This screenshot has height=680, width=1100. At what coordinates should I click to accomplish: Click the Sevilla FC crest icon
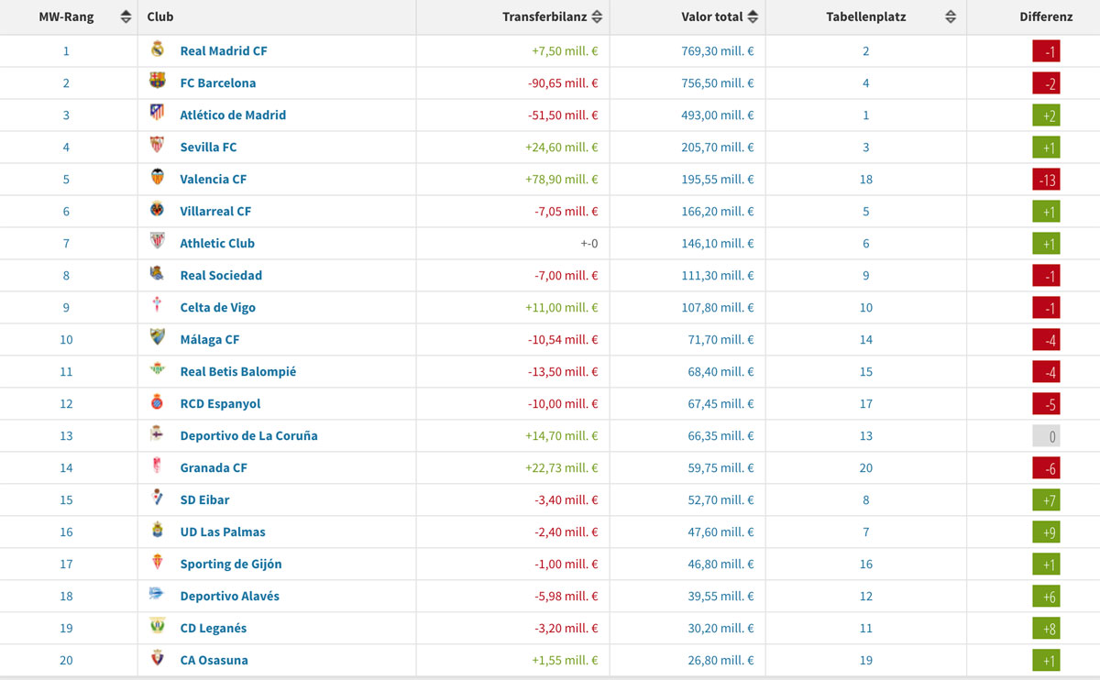(158, 146)
